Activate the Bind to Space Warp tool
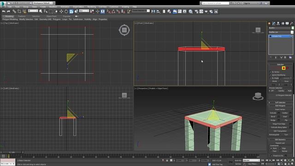295x166 pixels. point(24,12)
